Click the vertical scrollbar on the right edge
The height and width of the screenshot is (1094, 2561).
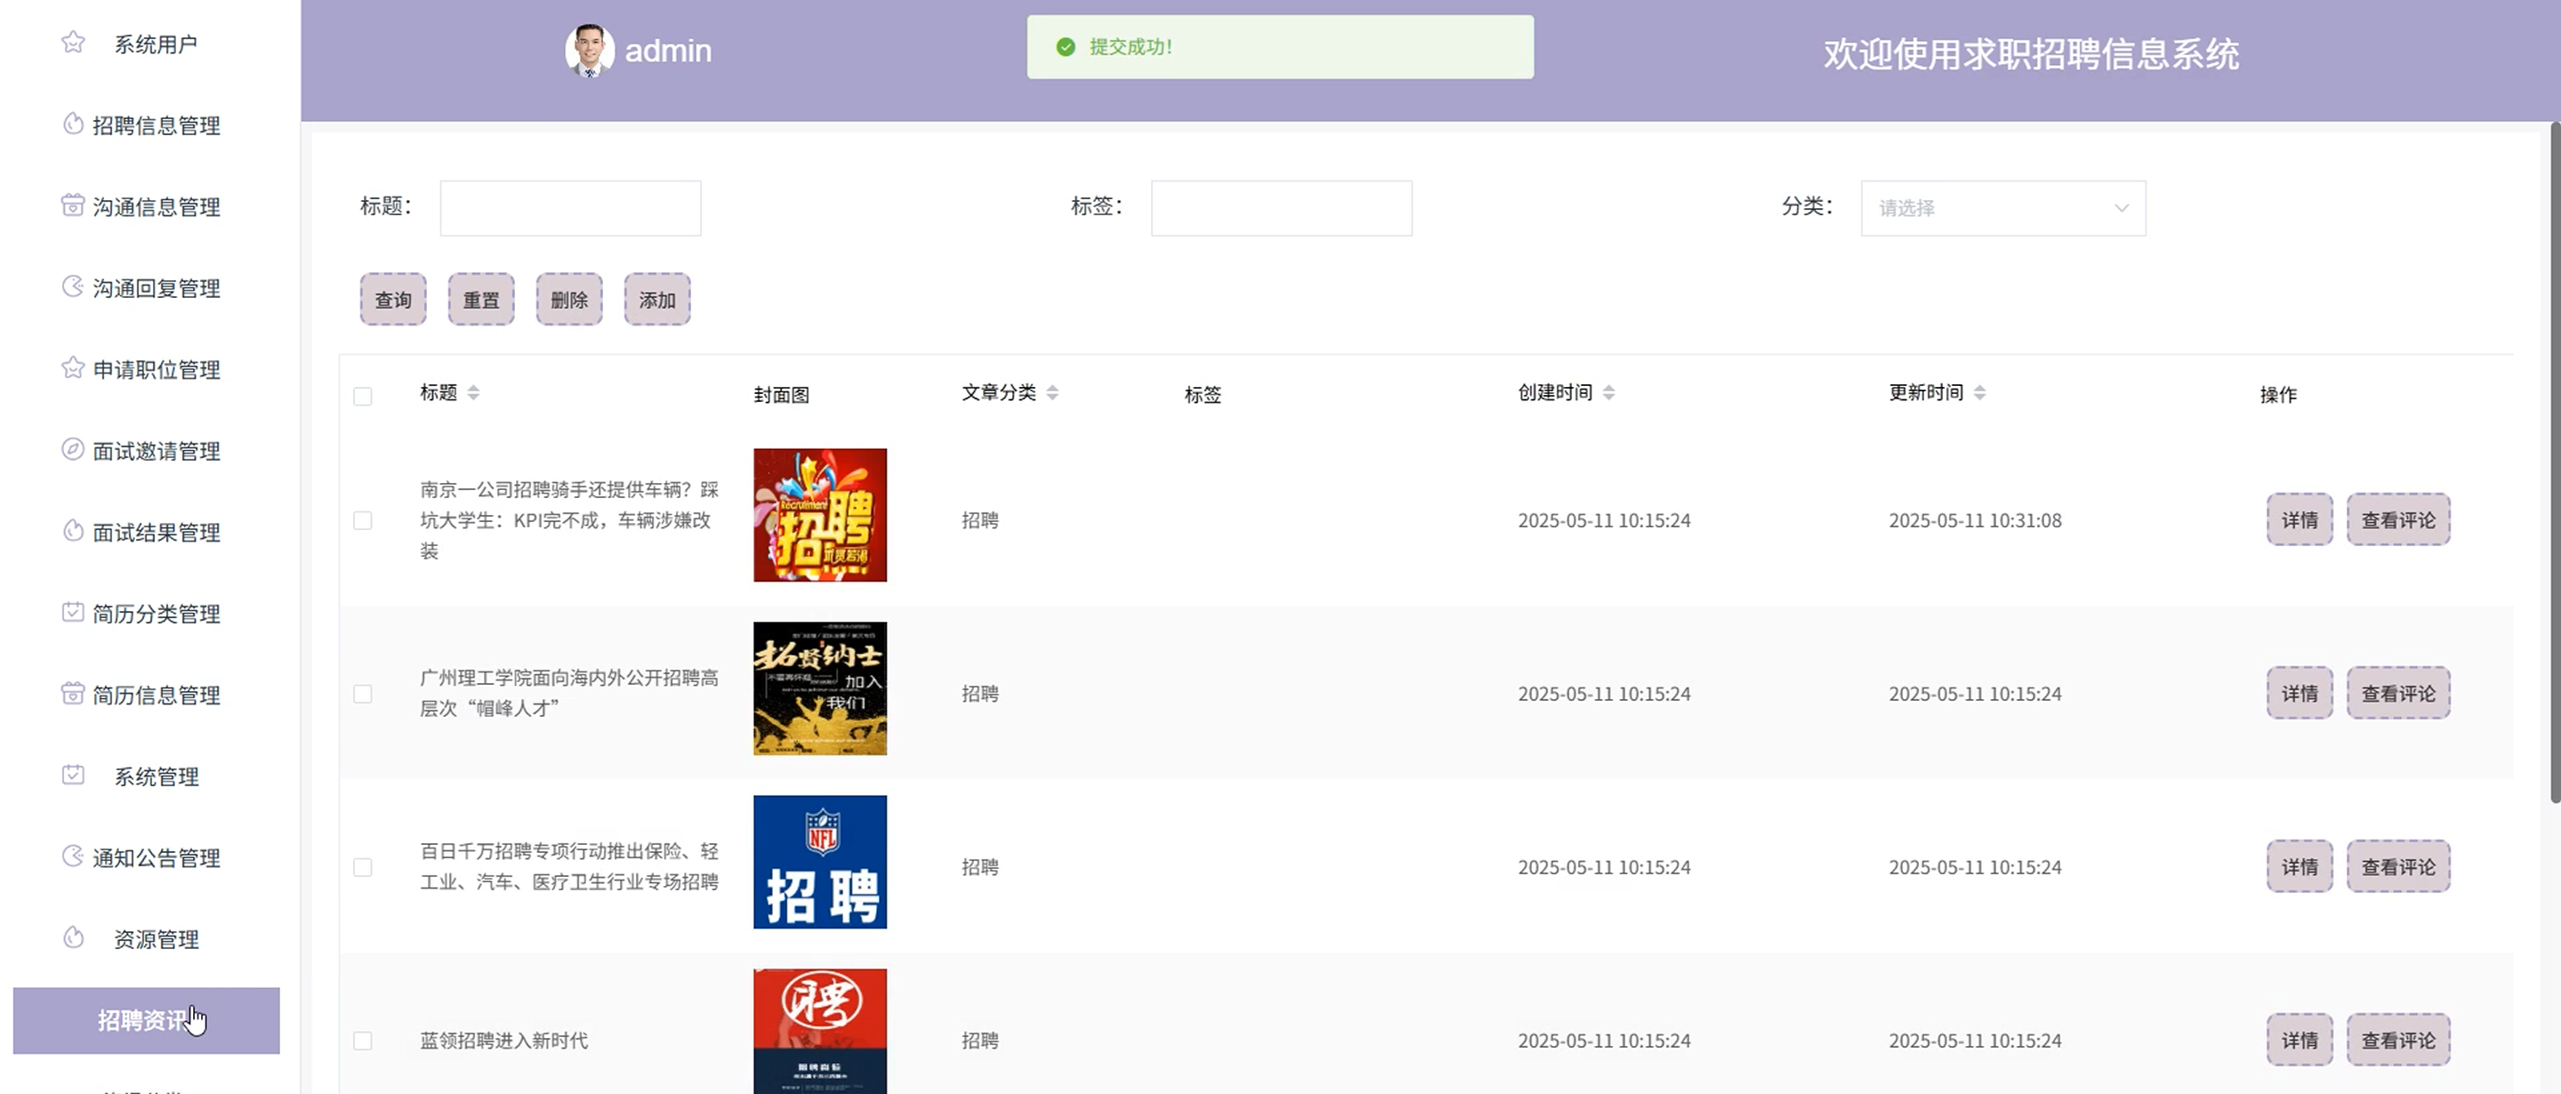click(x=2554, y=462)
